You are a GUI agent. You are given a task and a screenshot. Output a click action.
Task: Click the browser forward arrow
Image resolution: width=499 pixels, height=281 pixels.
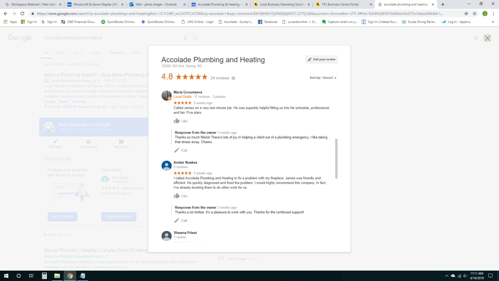[x=14, y=13]
